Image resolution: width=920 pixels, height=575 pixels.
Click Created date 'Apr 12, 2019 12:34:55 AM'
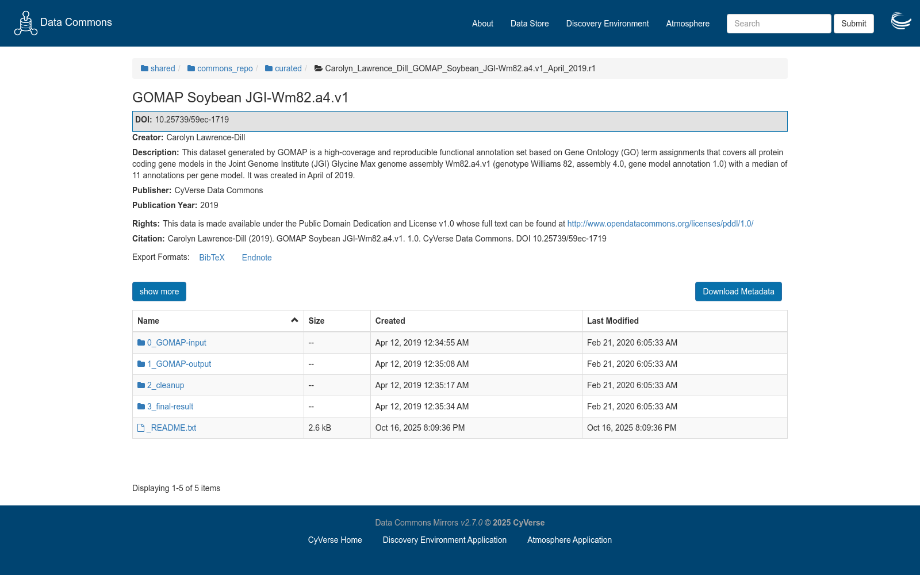422,343
